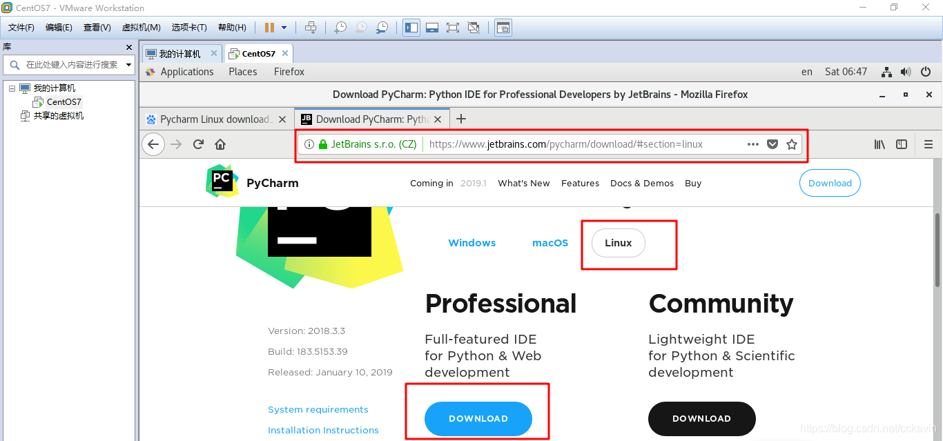Click the send Ctrl+Alt+Del icon in VMware toolbar

pos(311,28)
